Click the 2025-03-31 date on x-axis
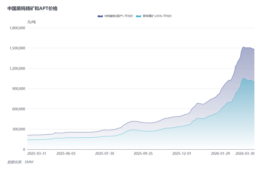 37,153
